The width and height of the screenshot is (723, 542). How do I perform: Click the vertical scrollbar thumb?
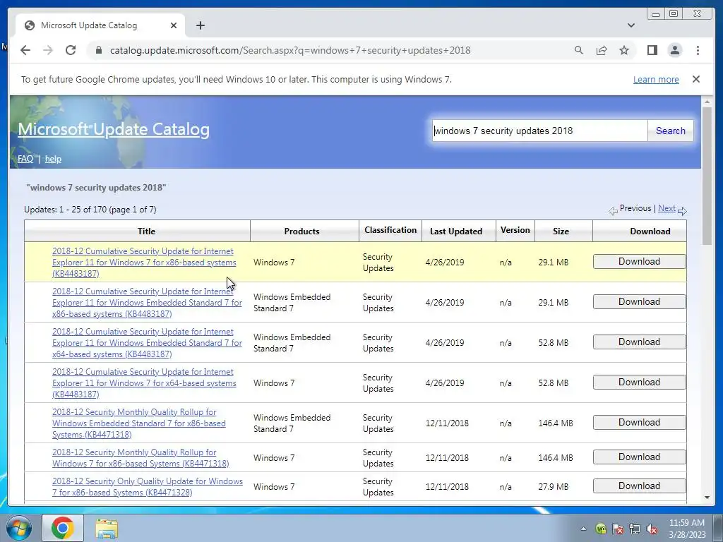707,176
